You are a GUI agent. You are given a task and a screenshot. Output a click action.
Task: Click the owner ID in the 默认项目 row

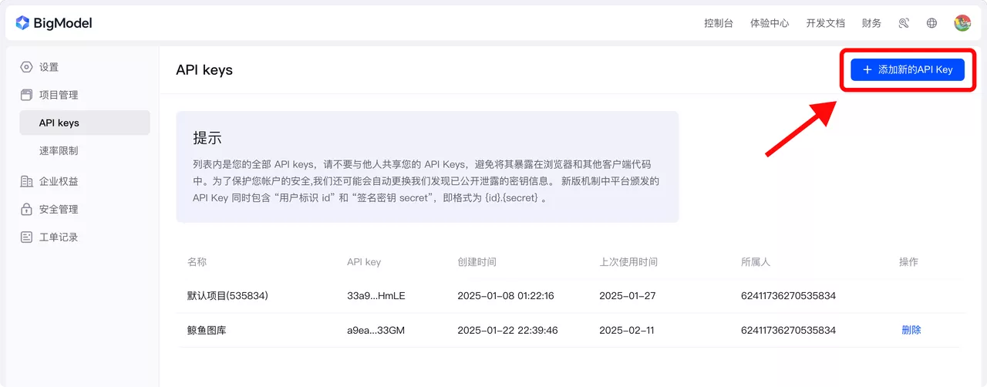pos(788,296)
